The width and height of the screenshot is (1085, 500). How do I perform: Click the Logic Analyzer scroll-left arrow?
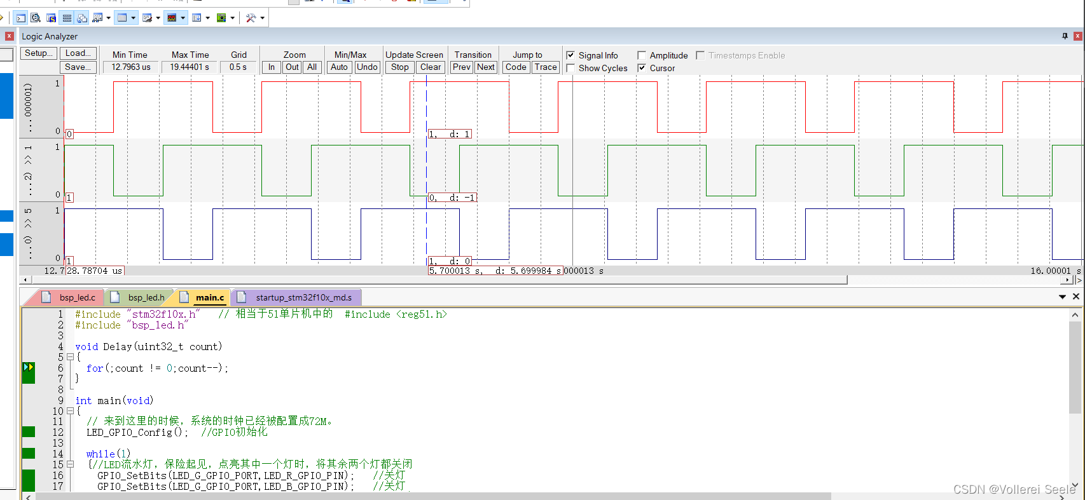pos(25,280)
